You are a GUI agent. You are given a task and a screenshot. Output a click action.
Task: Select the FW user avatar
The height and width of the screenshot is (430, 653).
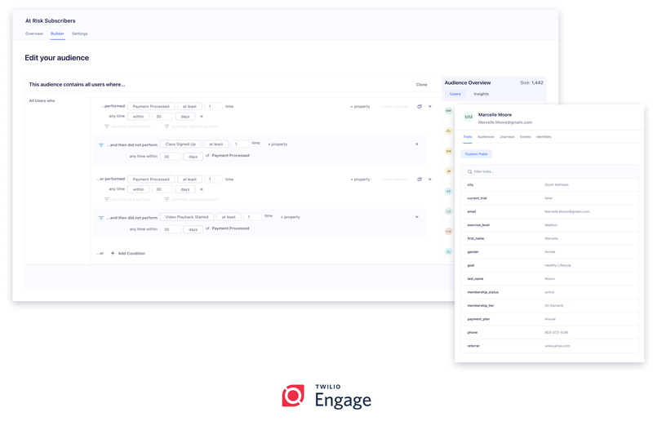pos(448,232)
